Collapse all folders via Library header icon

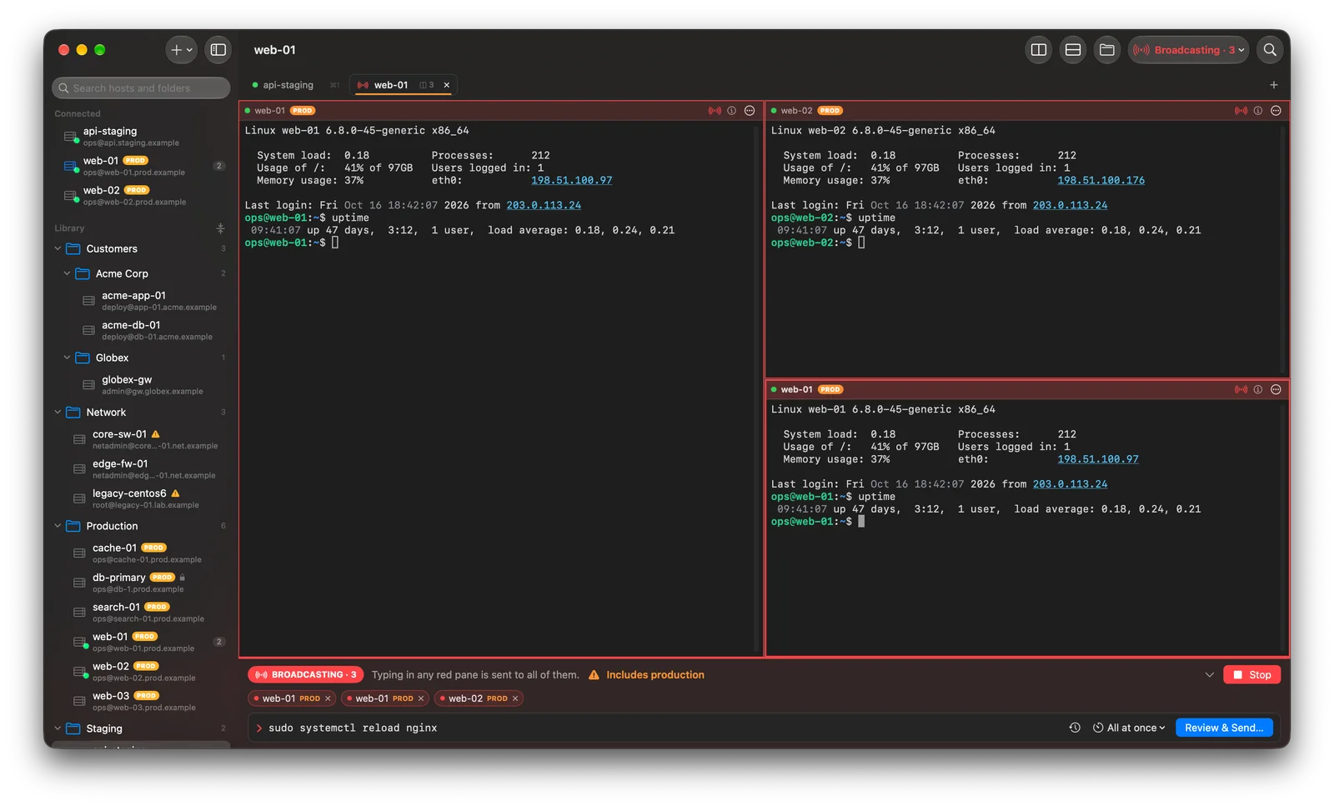click(220, 228)
